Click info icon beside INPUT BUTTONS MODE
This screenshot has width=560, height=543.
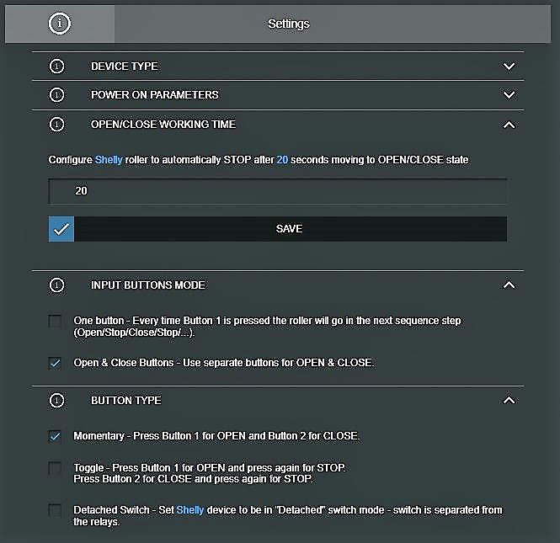[57, 285]
